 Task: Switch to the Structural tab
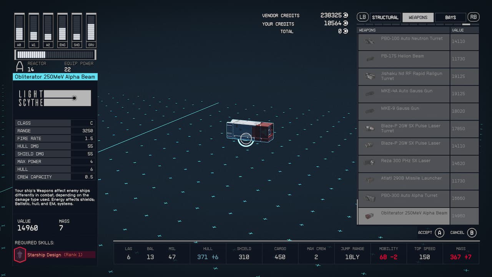click(385, 17)
